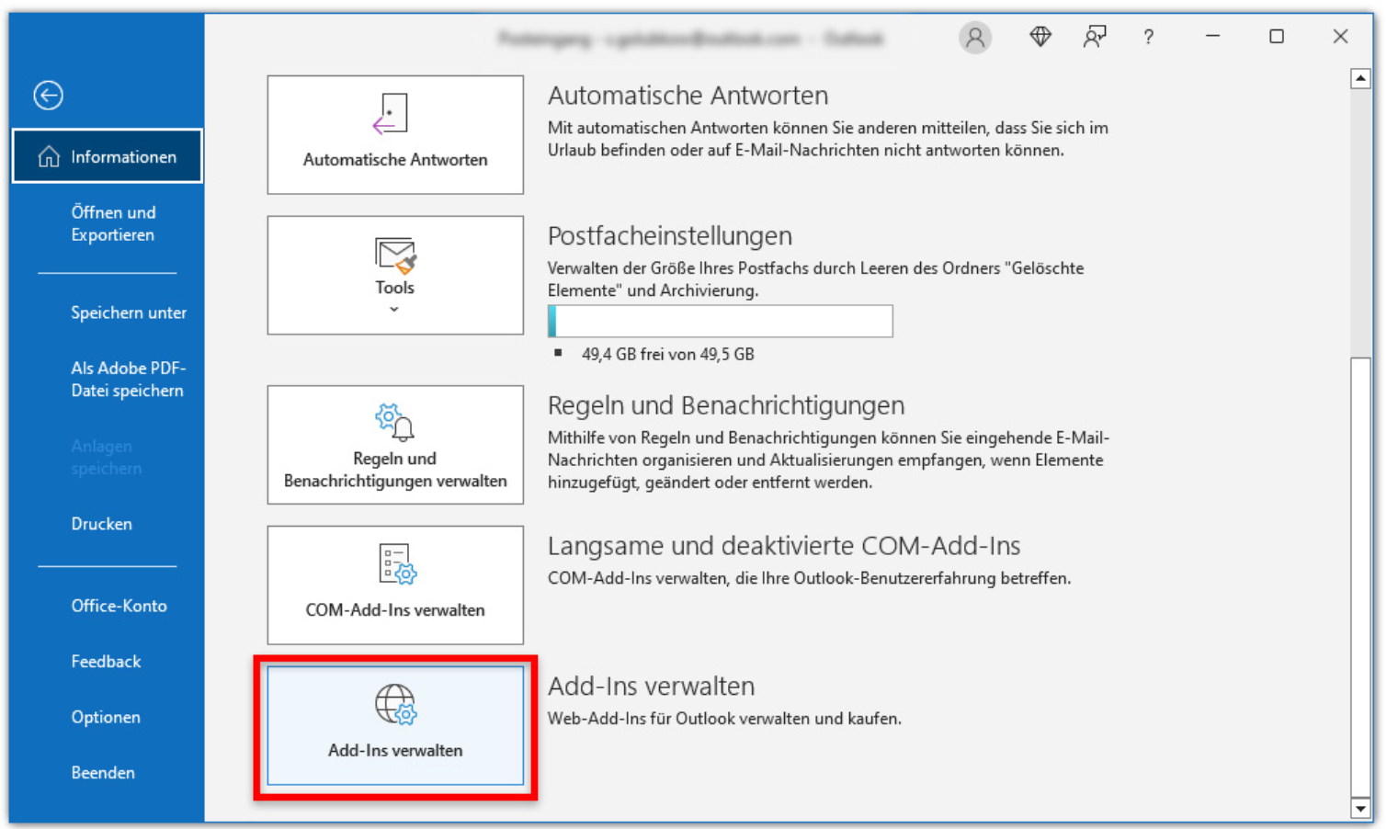Click the scrollbar down arrow
Viewport: 1387px width, 829px height.
1360,808
